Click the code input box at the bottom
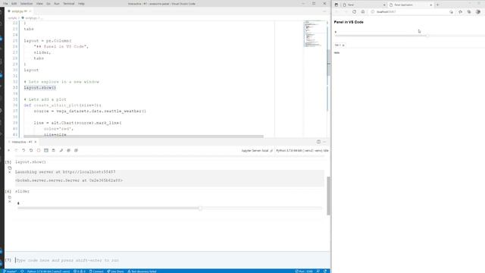Image resolution: width=485 pixels, height=273 pixels. tap(167, 260)
